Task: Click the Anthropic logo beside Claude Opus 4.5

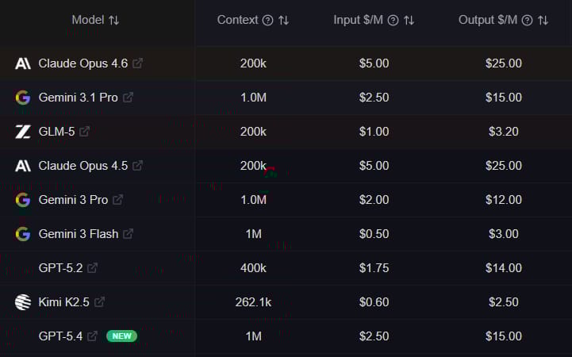Action: pyautogui.click(x=23, y=166)
